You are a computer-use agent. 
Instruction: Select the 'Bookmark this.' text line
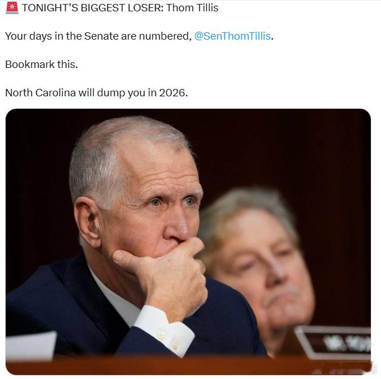click(42, 65)
